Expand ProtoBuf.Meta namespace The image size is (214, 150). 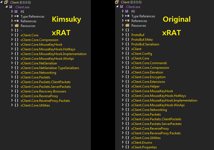[123, 39]
